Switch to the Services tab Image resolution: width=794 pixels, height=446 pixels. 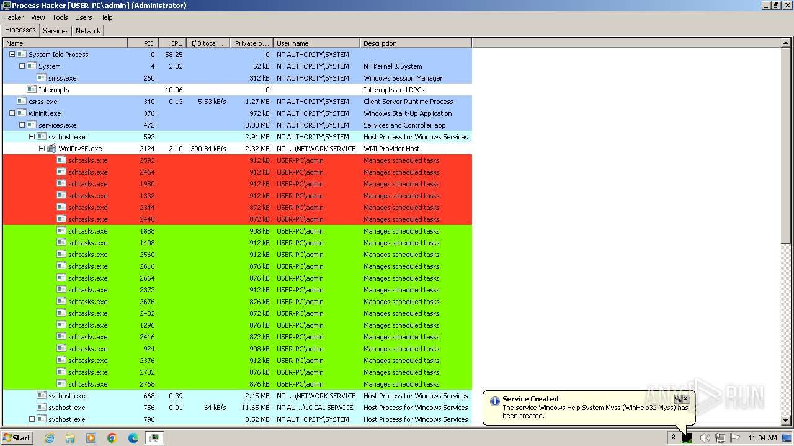coord(56,31)
